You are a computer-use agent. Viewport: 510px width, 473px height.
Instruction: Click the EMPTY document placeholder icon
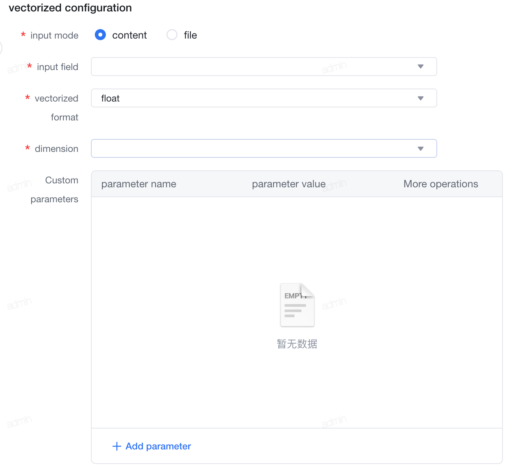tap(297, 305)
